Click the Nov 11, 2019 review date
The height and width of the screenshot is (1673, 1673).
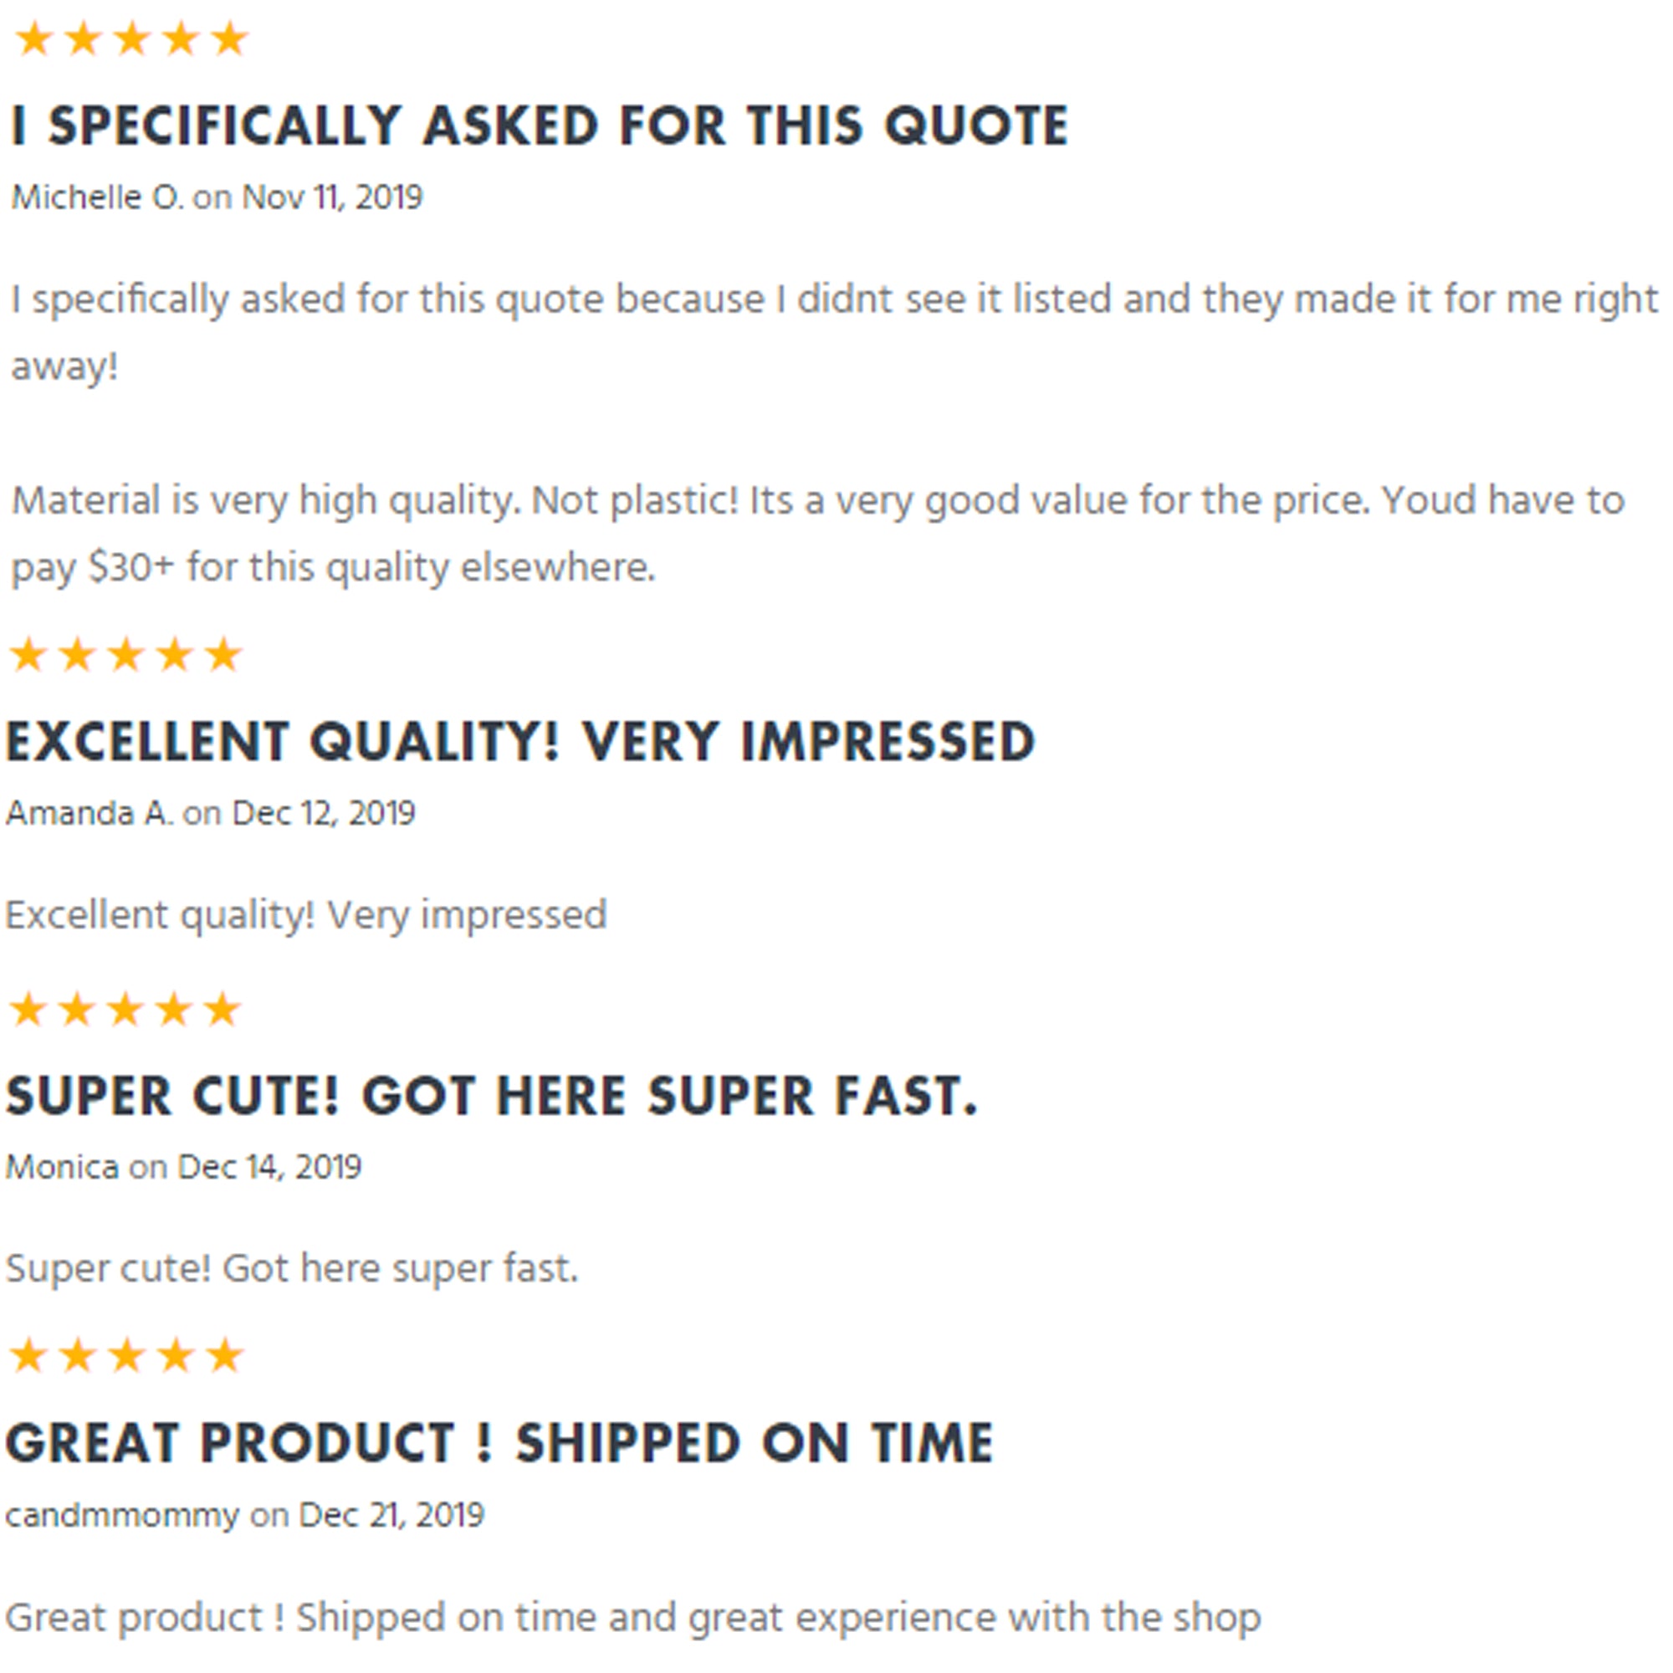331,197
